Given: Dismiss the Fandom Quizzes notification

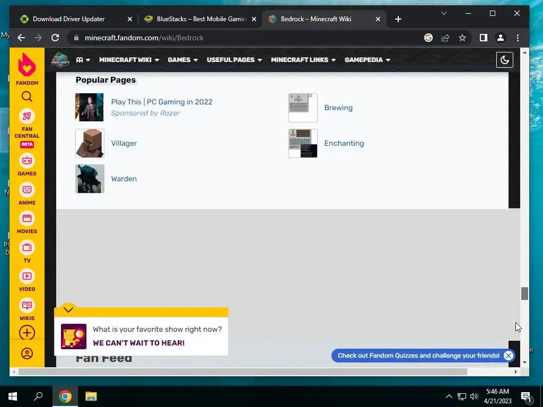Looking at the screenshot, I should (x=509, y=356).
